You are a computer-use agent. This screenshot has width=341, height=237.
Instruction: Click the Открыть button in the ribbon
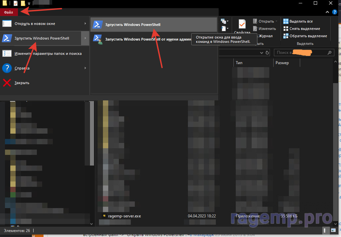[x=264, y=21]
